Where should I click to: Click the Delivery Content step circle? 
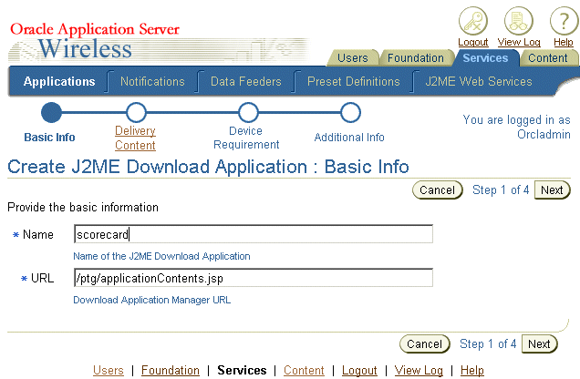pos(136,112)
